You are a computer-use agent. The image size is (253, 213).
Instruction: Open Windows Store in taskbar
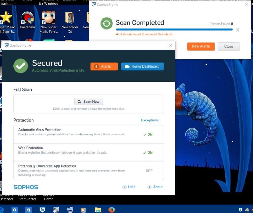pos(28,210)
